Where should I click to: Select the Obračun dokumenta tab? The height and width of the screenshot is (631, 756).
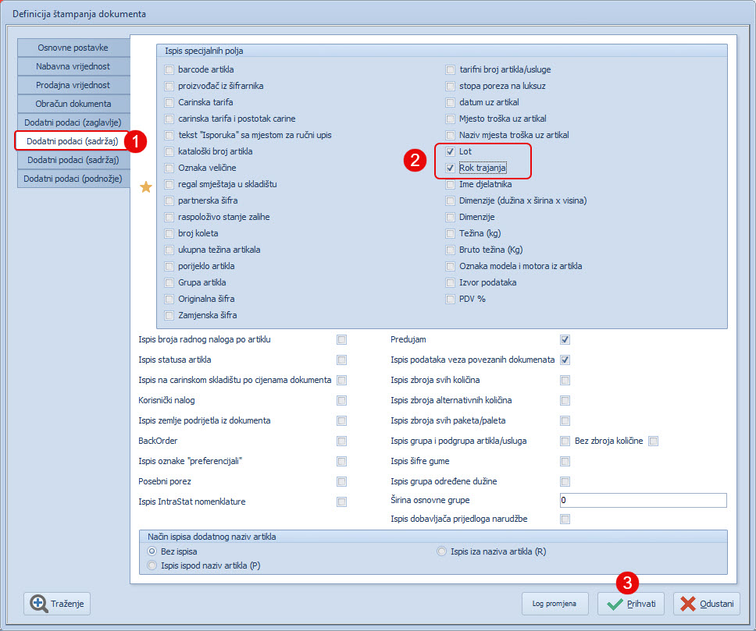pos(73,104)
